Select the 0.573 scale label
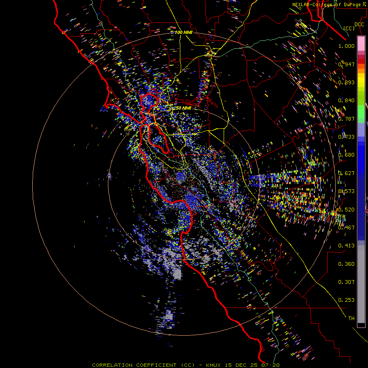The image size is (368, 368). coord(346,191)
